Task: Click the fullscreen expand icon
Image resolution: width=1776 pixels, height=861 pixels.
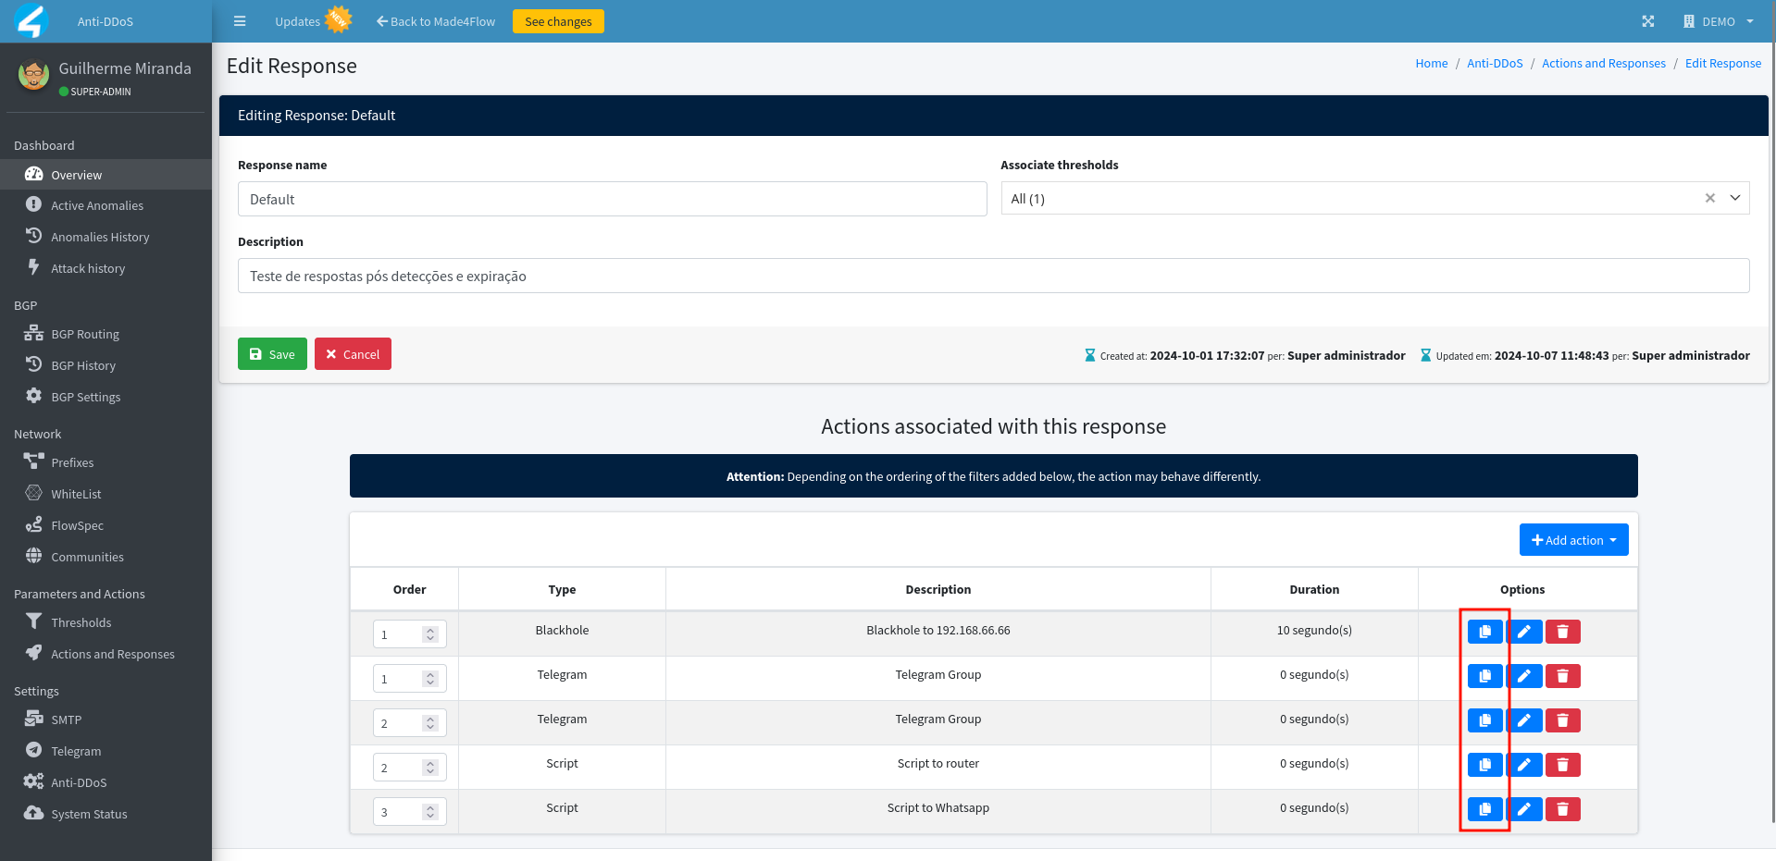Action: [1648, 21]
